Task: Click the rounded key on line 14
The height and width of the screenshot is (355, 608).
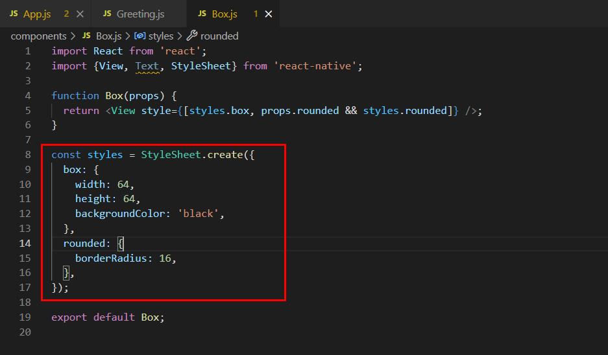Action: [x=84, y=243]
